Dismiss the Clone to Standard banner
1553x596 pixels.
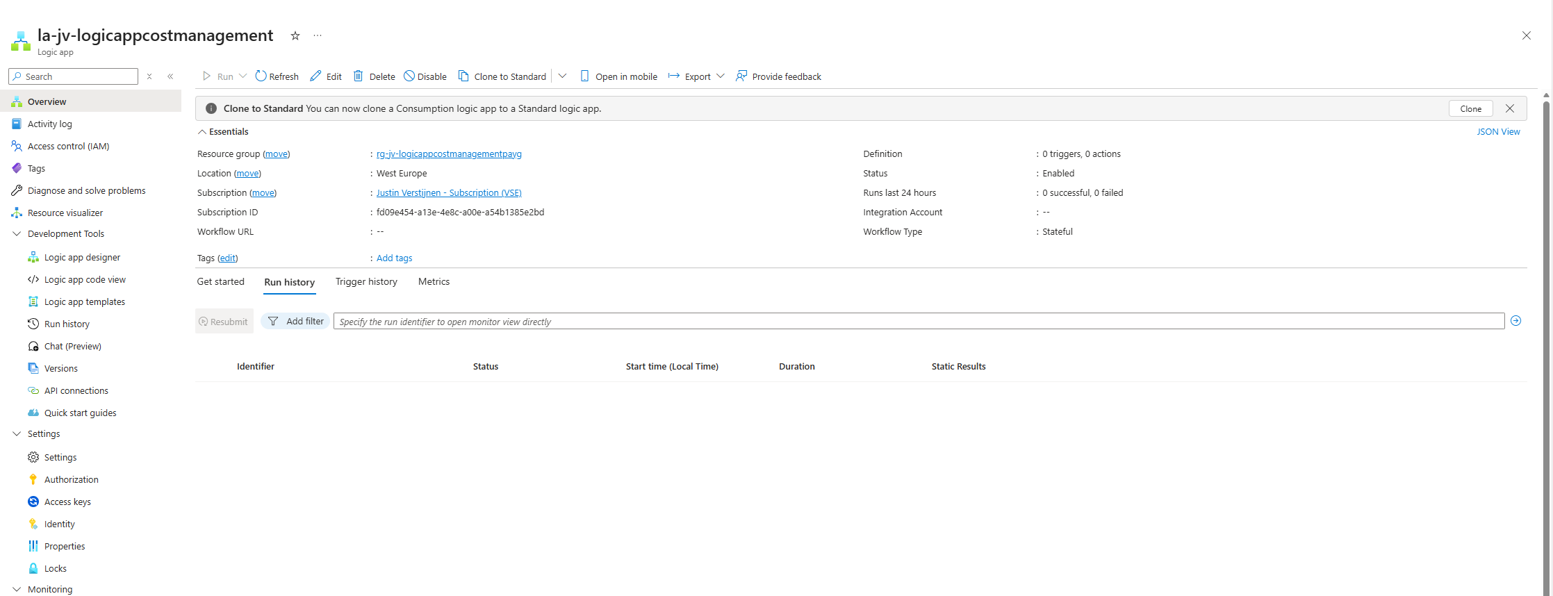pyautogui.click(x=1510, y=108)
